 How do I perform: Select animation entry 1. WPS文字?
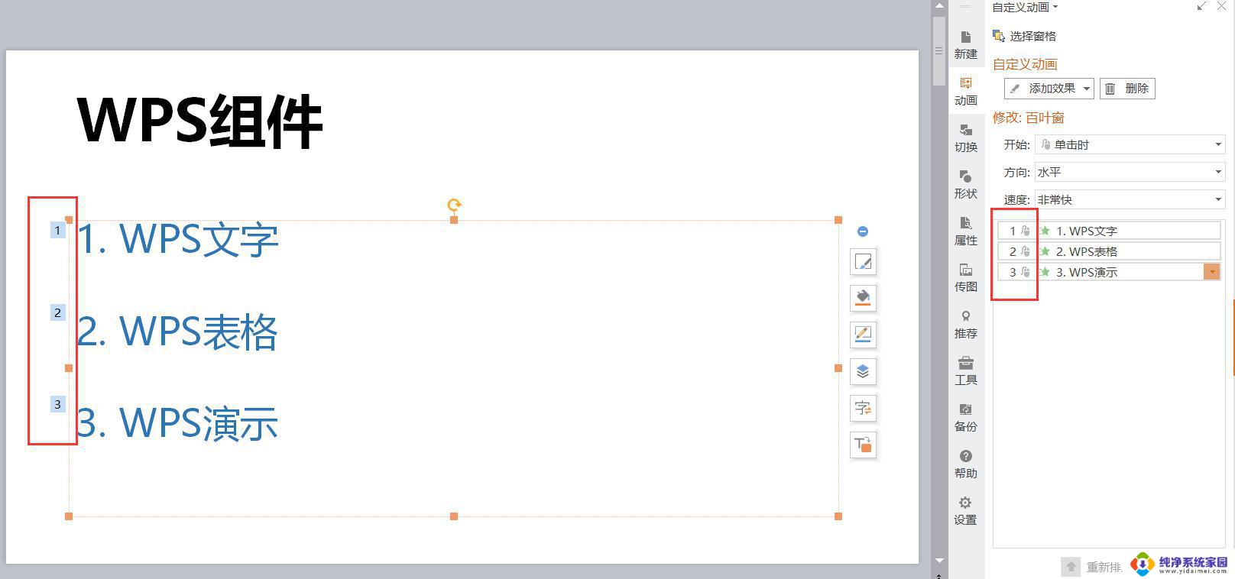coord(1109,231)
